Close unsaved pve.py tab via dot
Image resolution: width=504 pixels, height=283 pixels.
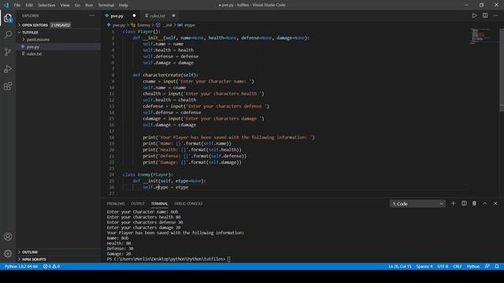coord(134,16)
